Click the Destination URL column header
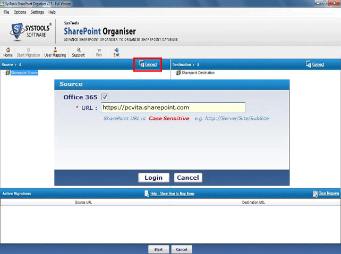The height and width of the screenshot is (254, 341). pyautogui.click(x=253, y=203)
